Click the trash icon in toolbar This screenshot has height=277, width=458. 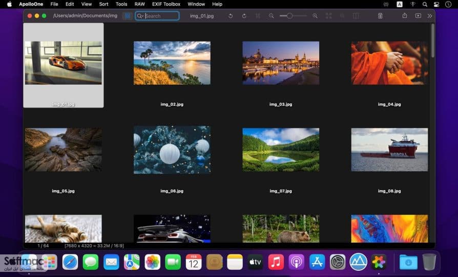tap(380, 16)
